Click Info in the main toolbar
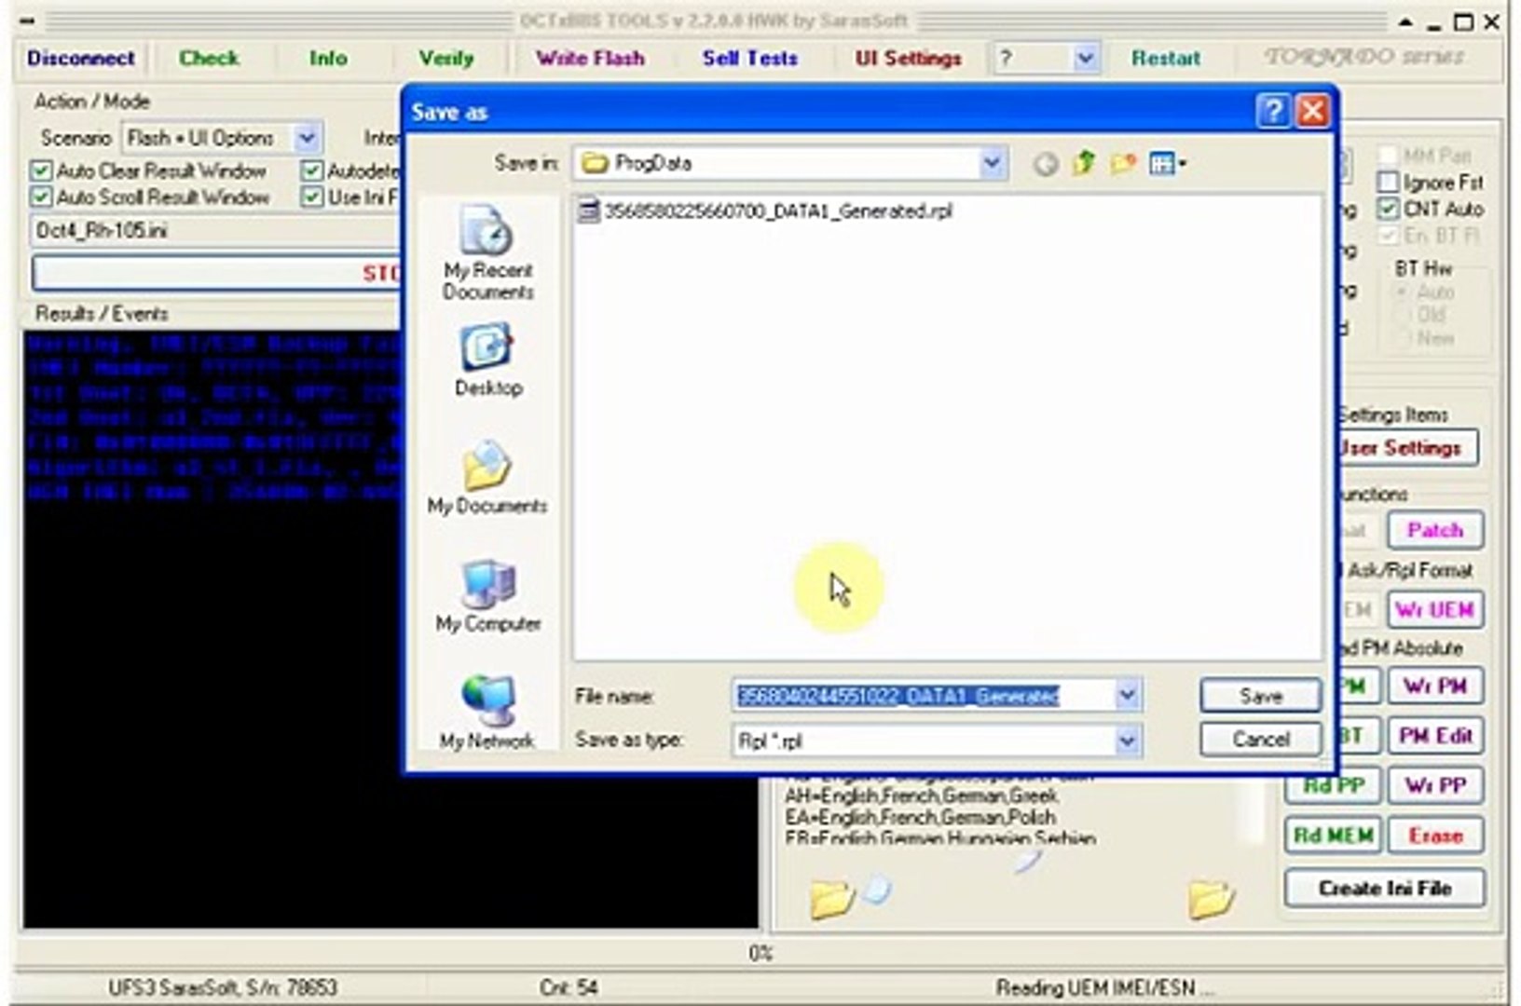 tap(328, 59)
